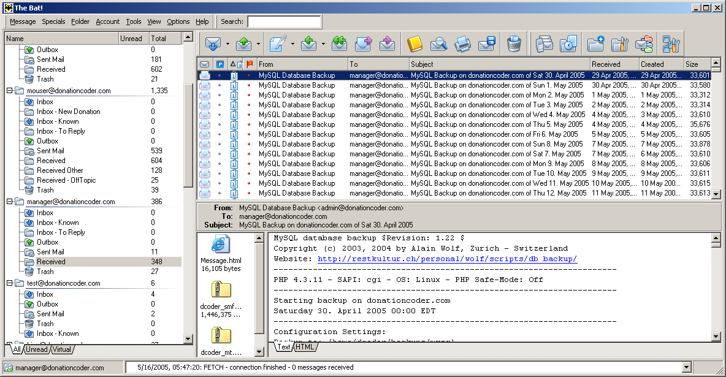Image resolution: width=726 pixels, height=377 pixels.
Task: Open the dropdown arrow beside New Message
Action: pyautogui.click(x=292, y=44)
